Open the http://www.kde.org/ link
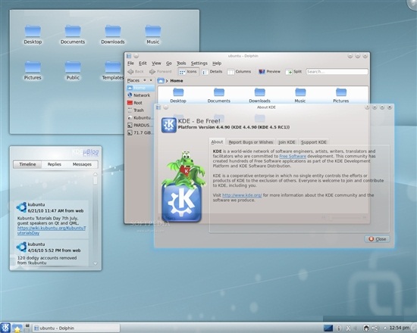This screenshot has width=417, height=333. pyautogui.click(x=242, y=195)
